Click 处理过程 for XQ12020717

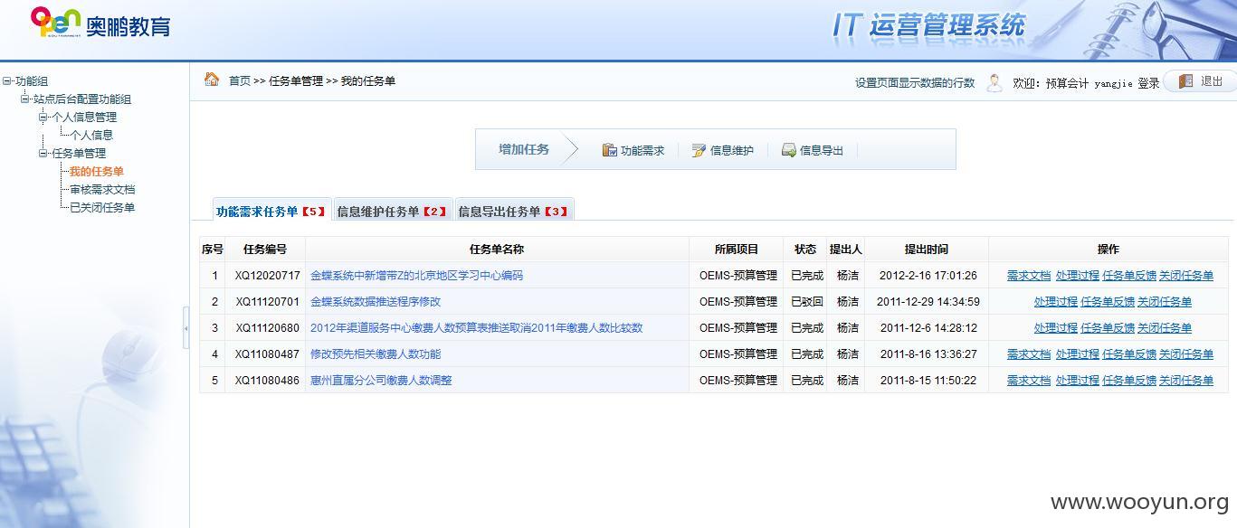1078,276
